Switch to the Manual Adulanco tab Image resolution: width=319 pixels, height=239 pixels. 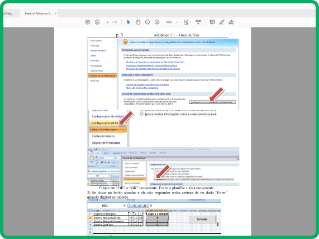(x=39, y=13)
